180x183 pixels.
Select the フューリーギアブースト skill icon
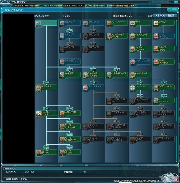(x=109, y=36)
